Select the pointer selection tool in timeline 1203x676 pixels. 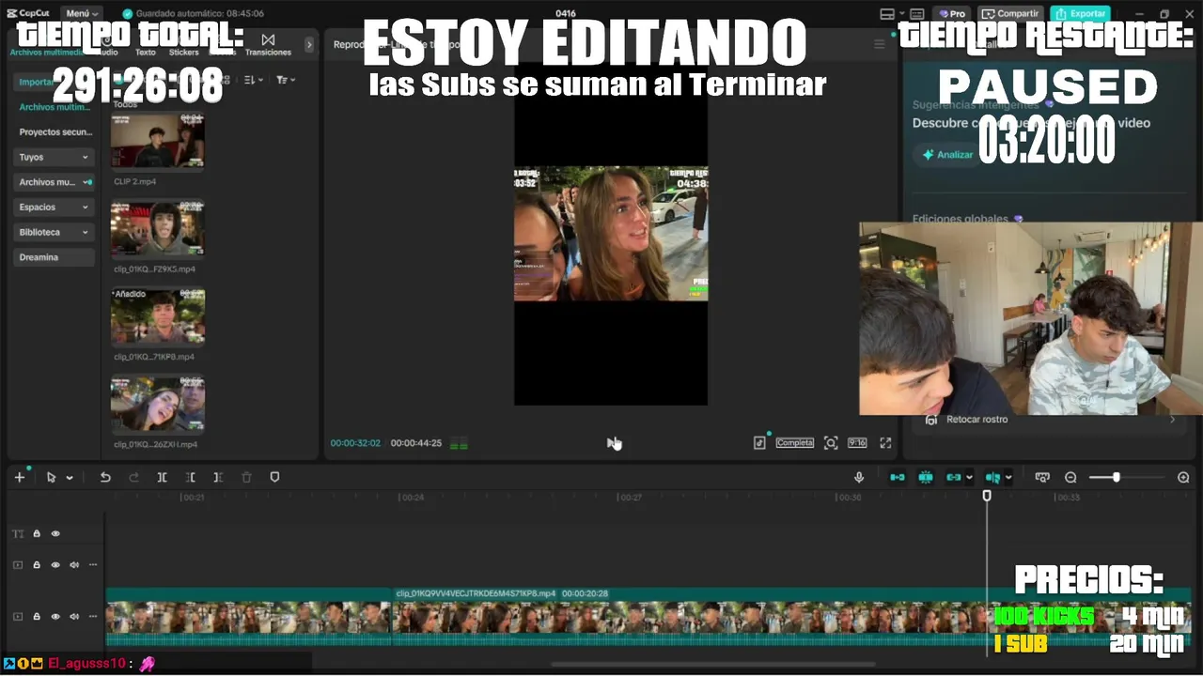pos(51,477)
